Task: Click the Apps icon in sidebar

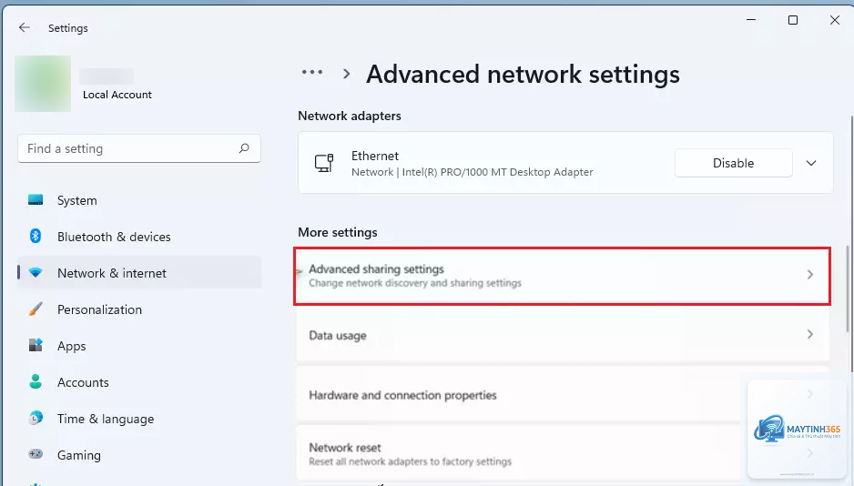Action: [x=36, y=345]
